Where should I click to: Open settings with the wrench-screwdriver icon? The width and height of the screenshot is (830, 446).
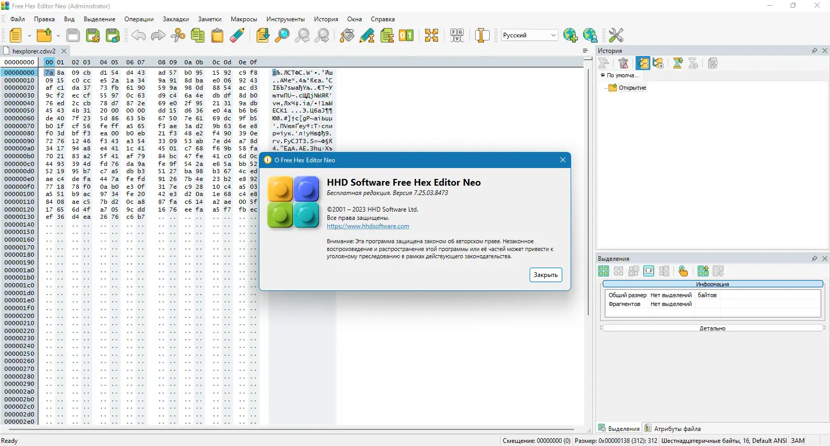pos(616,35)
